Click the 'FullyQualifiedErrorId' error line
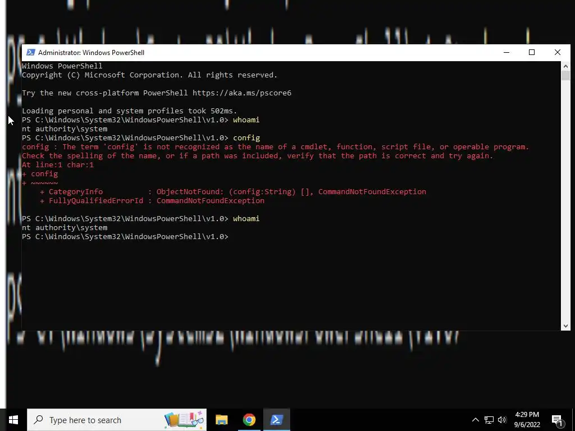The image size is (575, 431). coord(152,200)
